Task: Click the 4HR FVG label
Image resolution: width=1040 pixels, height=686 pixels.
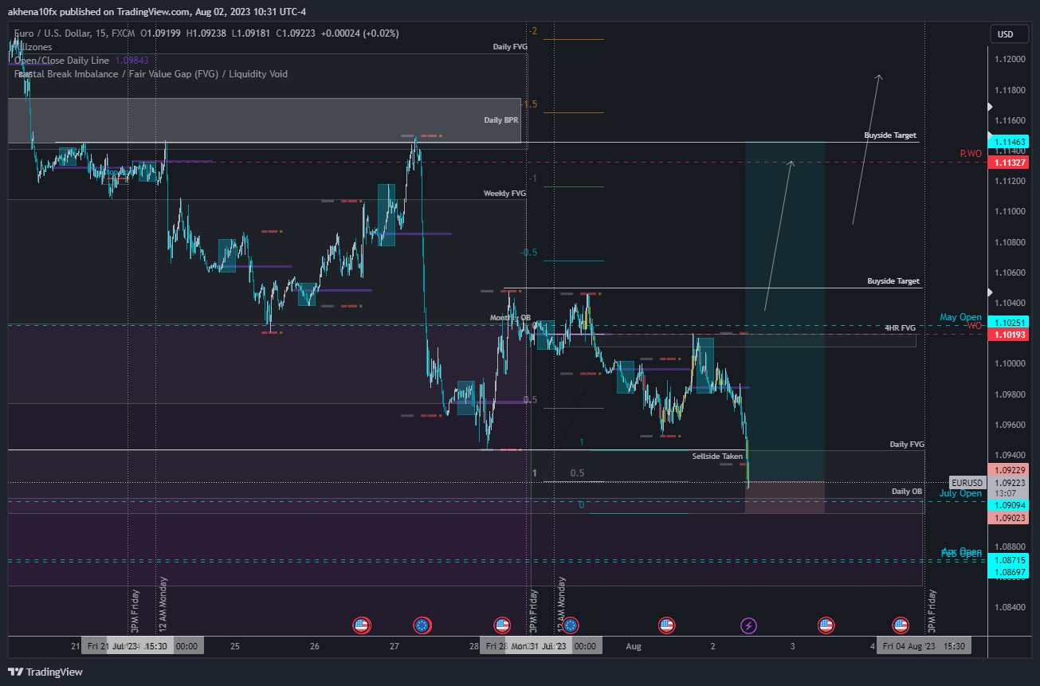Action: [900, 327]
